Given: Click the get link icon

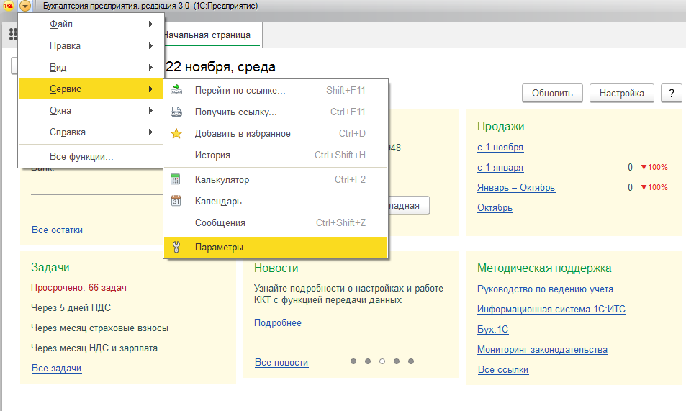Looking at the screenshot, I should [176, 112].
